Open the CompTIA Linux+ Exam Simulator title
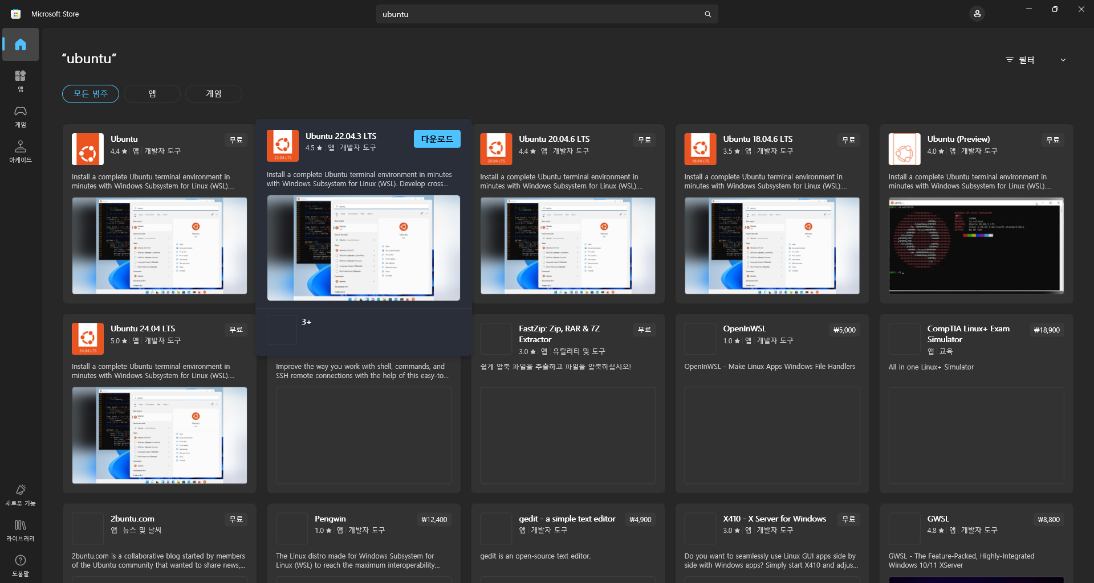This screenshot has height=583, width=1094. pyautogui.click(x=968, y=334)
